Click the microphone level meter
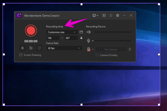 (113, 41)
